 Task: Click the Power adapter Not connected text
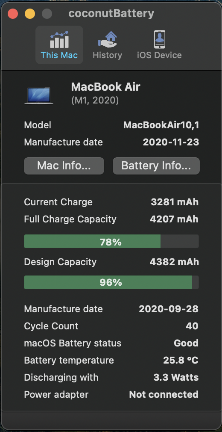point(164,394)
